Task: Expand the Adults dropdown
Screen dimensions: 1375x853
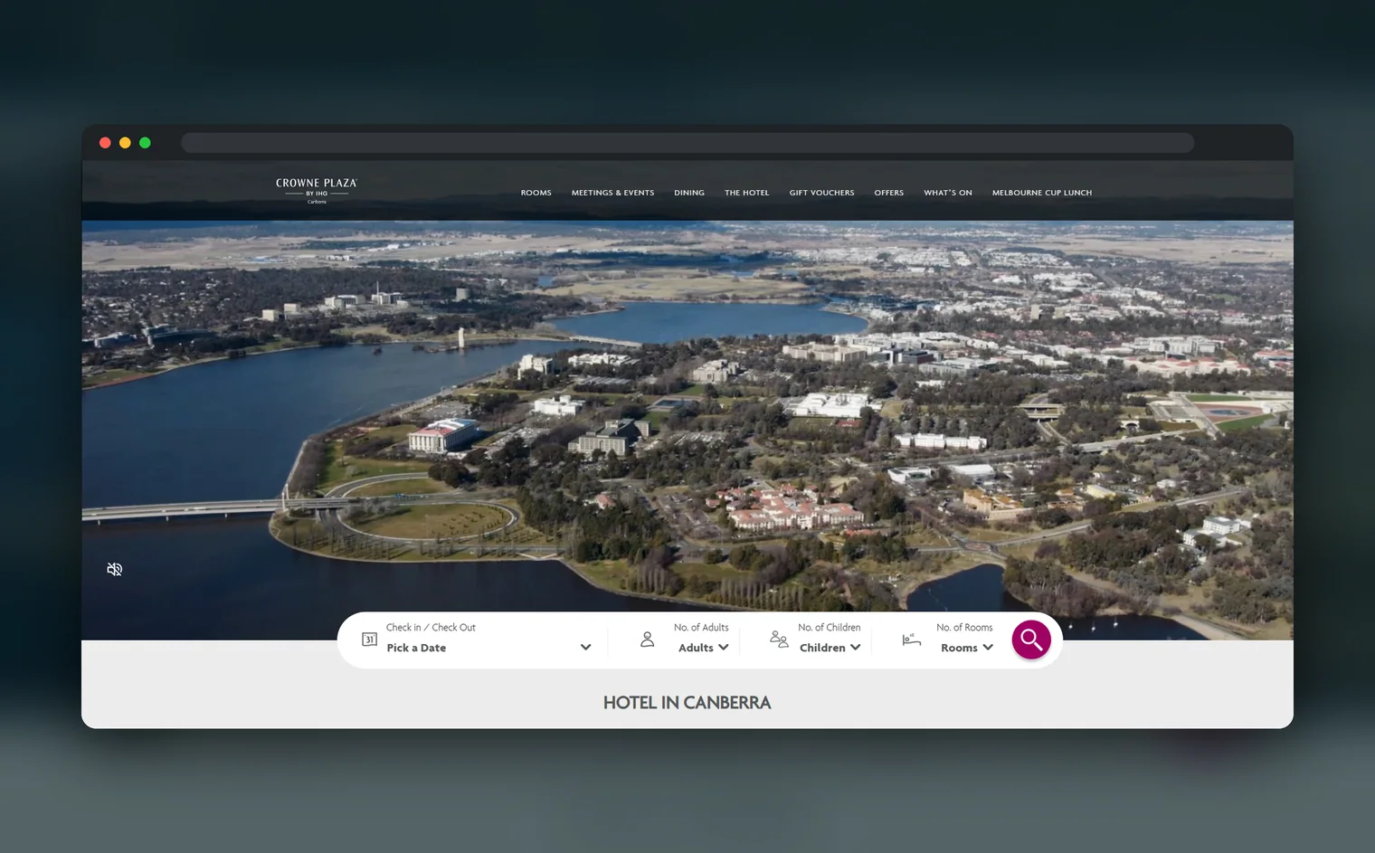Action: click(704, 648)
